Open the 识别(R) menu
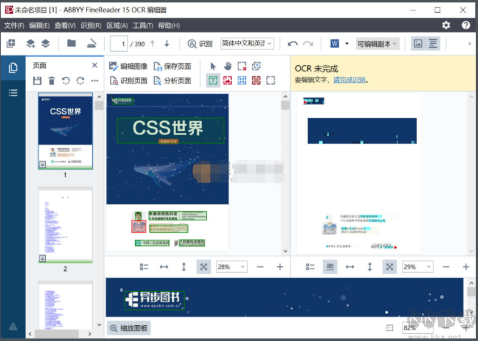This screenshot has width=478, height=341. [91, 26]
